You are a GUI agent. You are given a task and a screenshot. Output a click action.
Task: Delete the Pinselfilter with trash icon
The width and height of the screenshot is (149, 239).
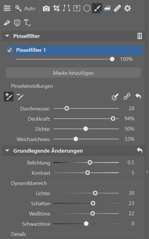[140, 36]
